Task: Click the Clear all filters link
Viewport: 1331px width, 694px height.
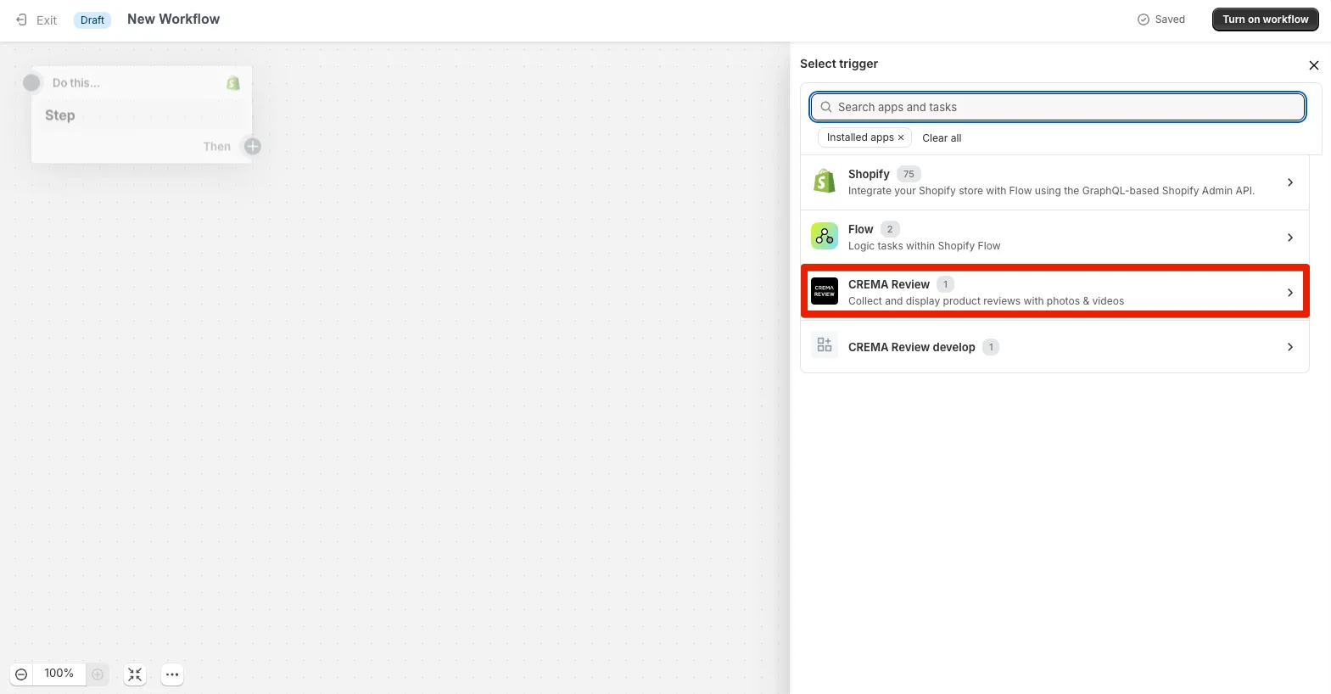Action: pos(942,138)
